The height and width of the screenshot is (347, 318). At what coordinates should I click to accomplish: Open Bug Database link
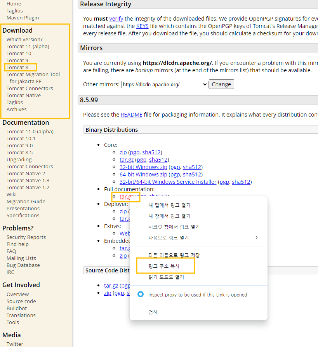pos(23,265)
